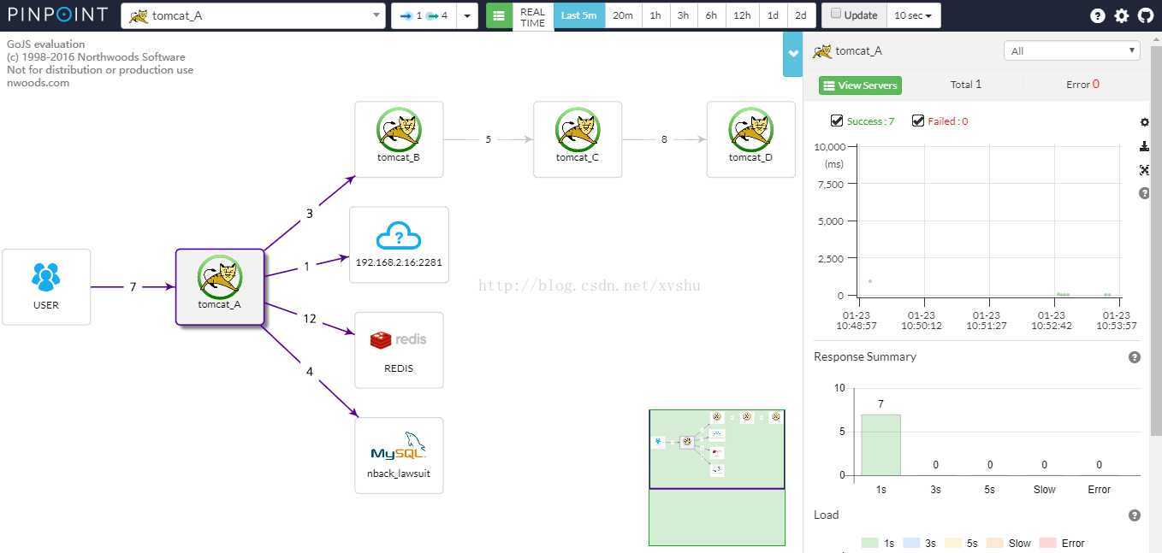Click the server map overview minimap
The height and width of the screenshot is (553, 1162).
717,477
